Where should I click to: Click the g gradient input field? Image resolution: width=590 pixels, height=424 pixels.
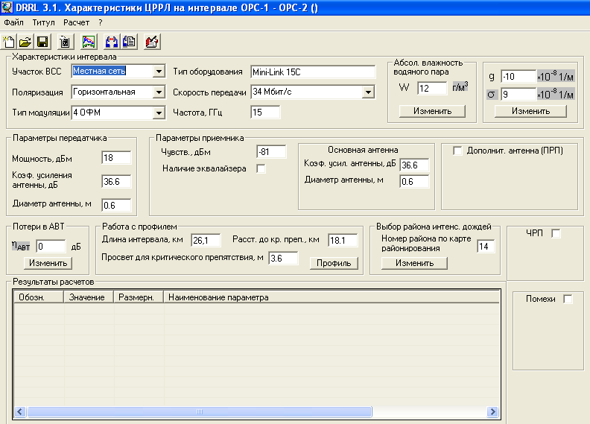point(518,77)
